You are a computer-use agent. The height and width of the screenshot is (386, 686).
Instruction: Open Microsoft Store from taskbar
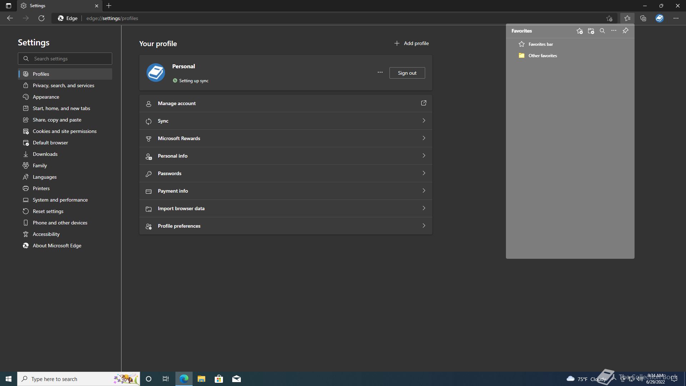pyautogui.click(x=219, y=379)
